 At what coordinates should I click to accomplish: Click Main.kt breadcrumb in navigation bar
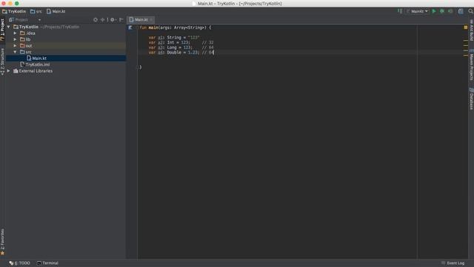(56, 12)
